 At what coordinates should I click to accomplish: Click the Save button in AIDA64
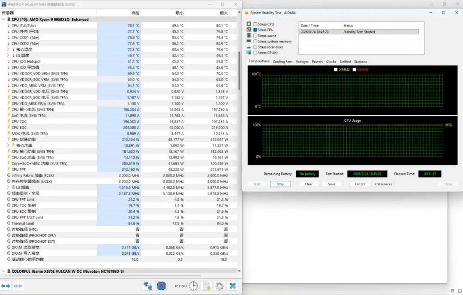[331, 184]
